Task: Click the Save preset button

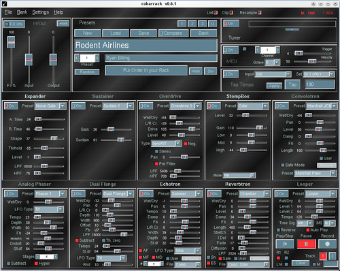Action: (x=143, y=33)
